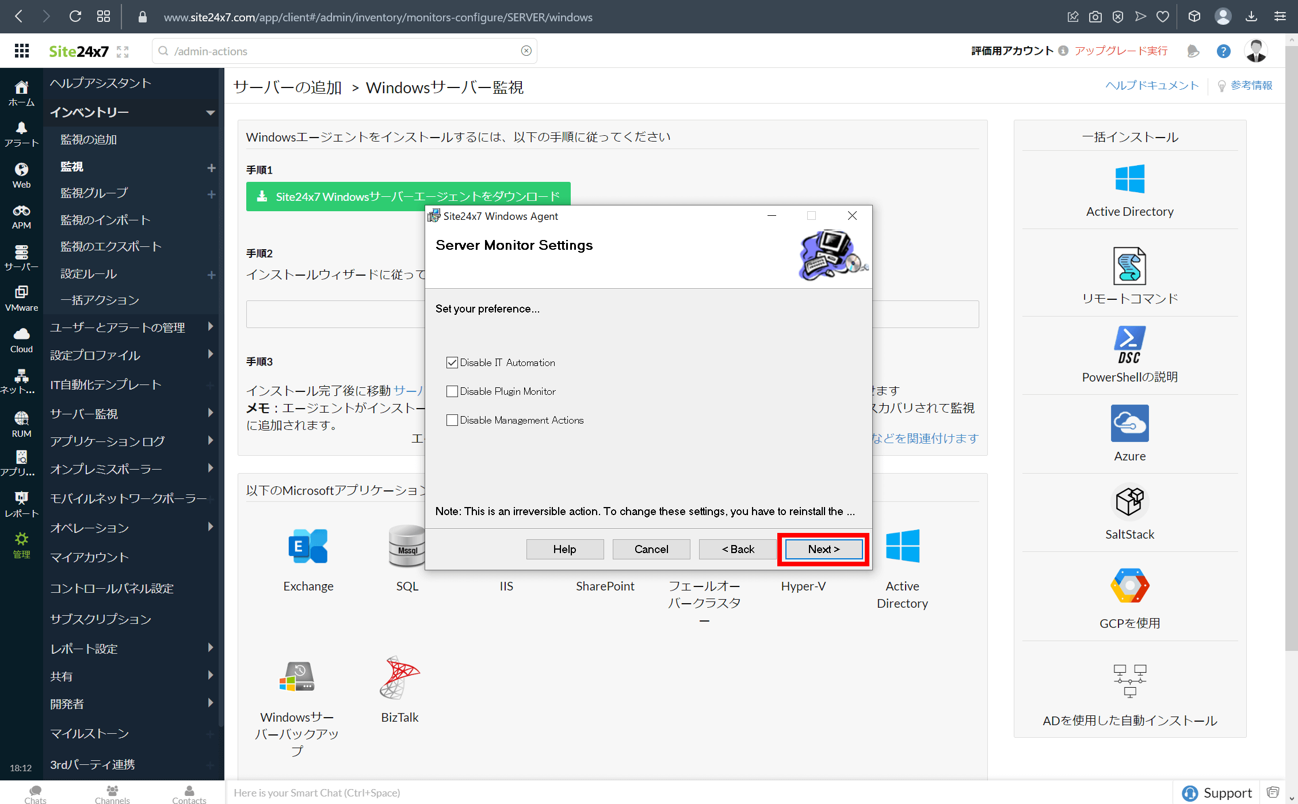The width and height of the screenshot is (1298, 804).
Task: Open the RUM sidebar icon
Action: (x=21, y=424)
